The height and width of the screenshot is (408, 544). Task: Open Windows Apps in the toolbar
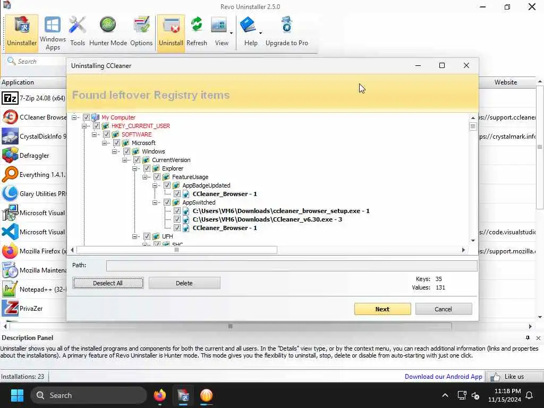point(53,33)
